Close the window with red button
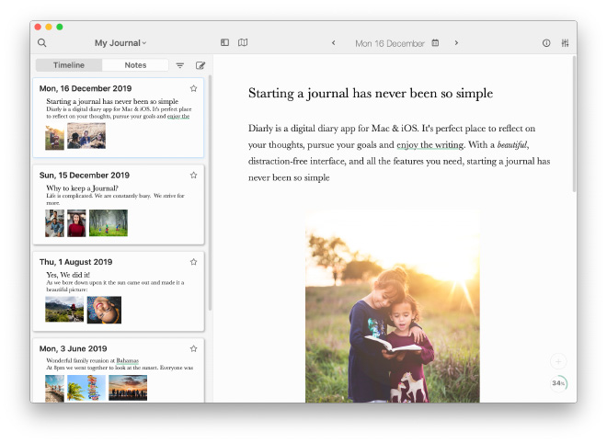607x443 pixels. (38, 27)
